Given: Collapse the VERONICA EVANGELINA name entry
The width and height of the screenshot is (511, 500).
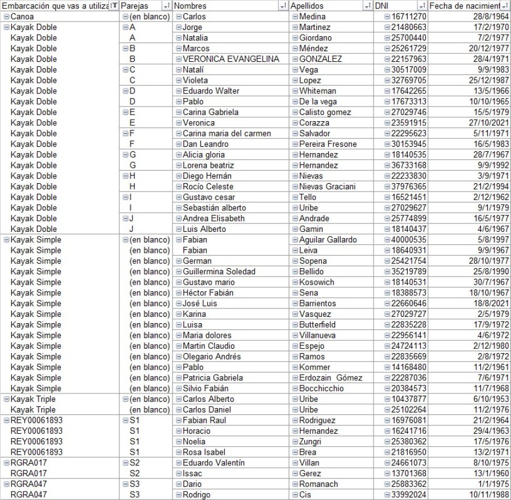Looking at the screenshot, I should click(x=179, y=59).
